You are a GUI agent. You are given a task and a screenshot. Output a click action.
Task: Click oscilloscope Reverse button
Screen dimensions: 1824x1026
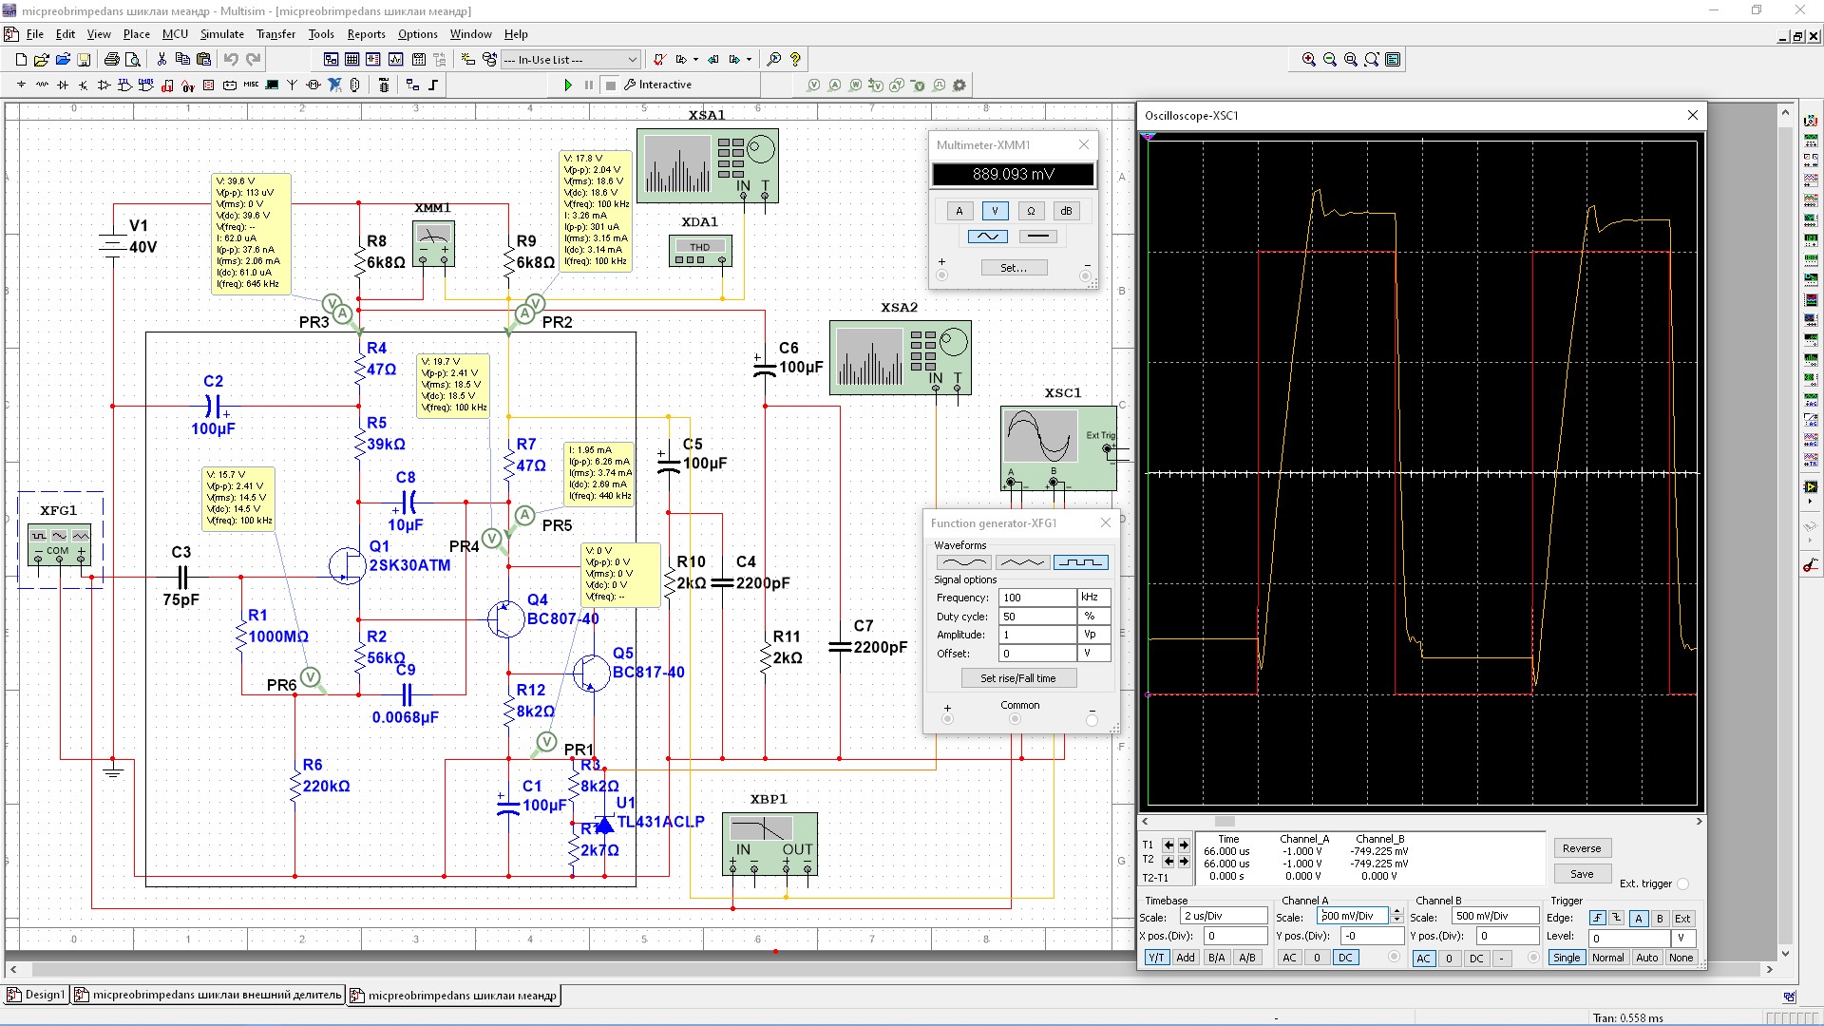click(1581, 848)
